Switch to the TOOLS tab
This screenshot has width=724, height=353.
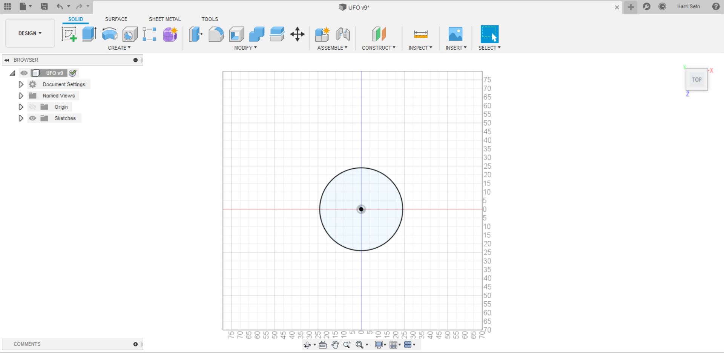tap(210, 19)
